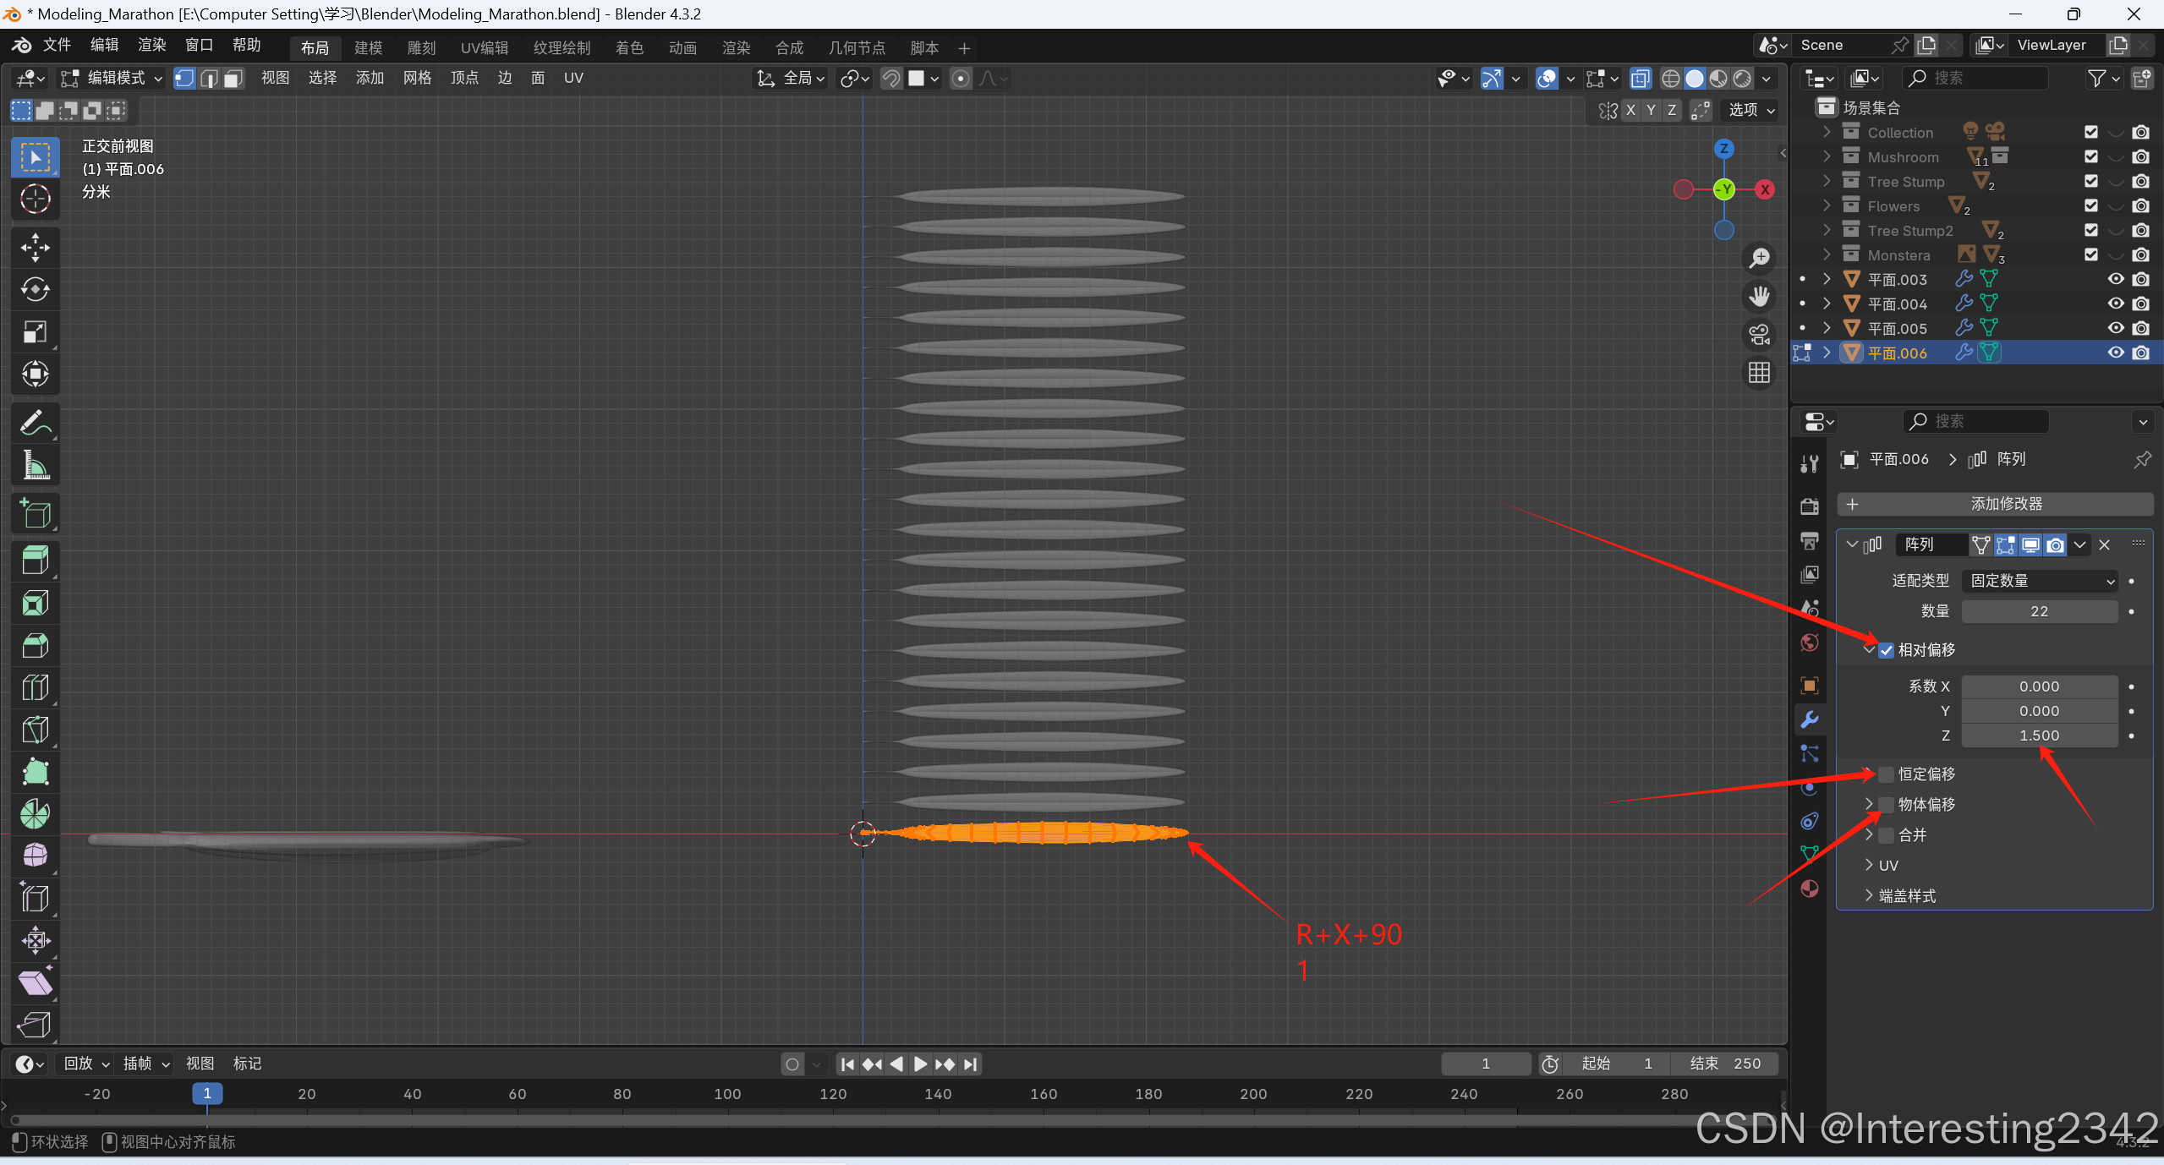Image resolution: width=2164 pixels, height=1165 pixels.
Task: Expand the Mushroom collection in outliner
Action: [x=1827, y=157]
